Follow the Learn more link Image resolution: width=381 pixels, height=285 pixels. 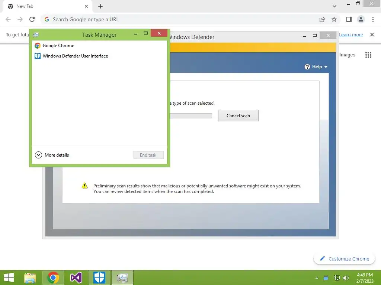tap(351, 35)
